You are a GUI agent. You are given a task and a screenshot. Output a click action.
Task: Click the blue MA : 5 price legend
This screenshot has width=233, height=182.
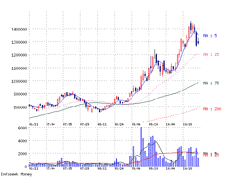pos(210,36)
